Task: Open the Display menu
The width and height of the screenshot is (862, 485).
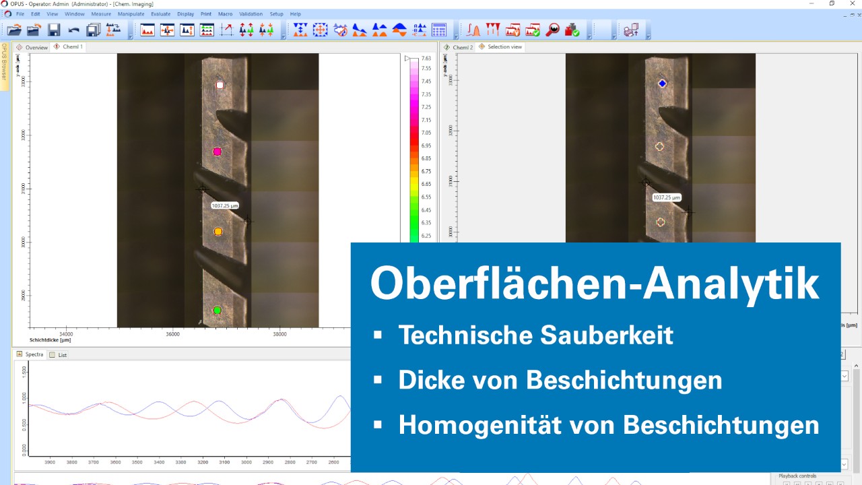Action: 185,13
